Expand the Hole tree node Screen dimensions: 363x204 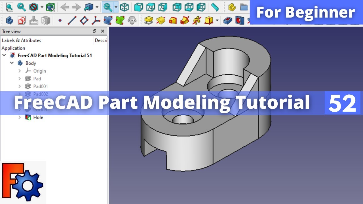click(x=20, y=117)
